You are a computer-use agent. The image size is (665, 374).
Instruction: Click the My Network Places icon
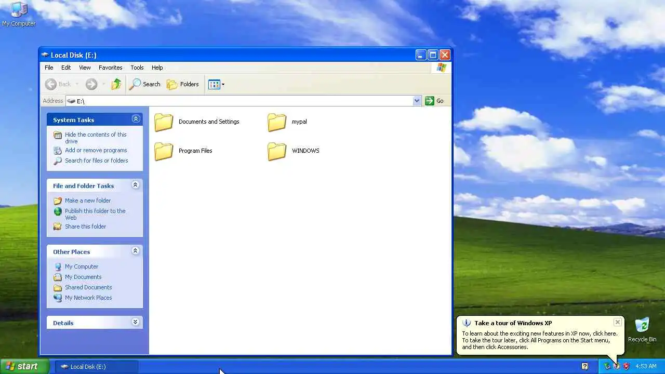[x=58, y=298]
